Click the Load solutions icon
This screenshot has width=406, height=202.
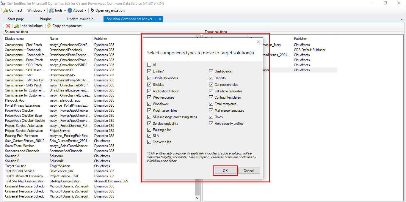(16, 26)
